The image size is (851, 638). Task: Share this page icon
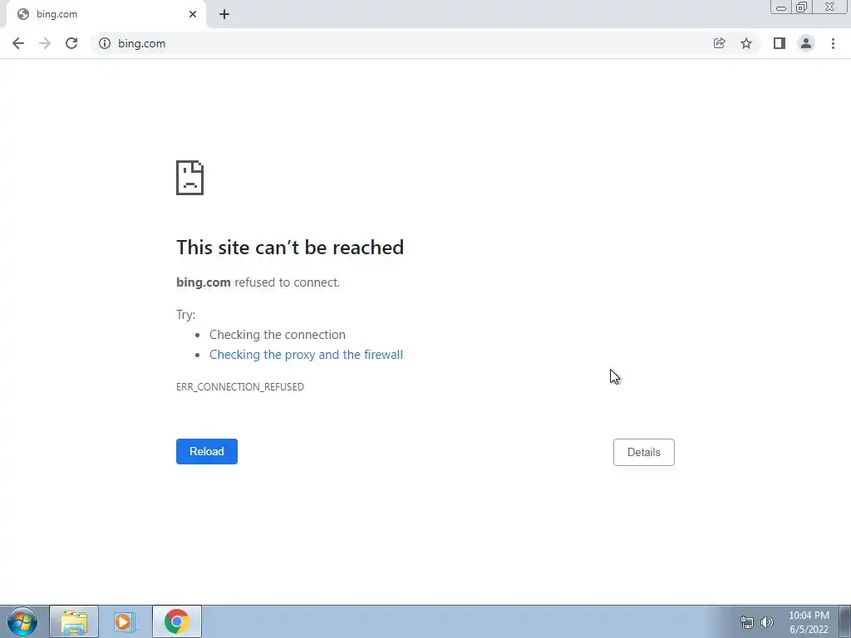(719, 43)
